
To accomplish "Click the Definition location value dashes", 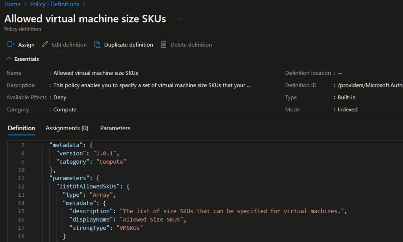I will click(x=340, y=73).
